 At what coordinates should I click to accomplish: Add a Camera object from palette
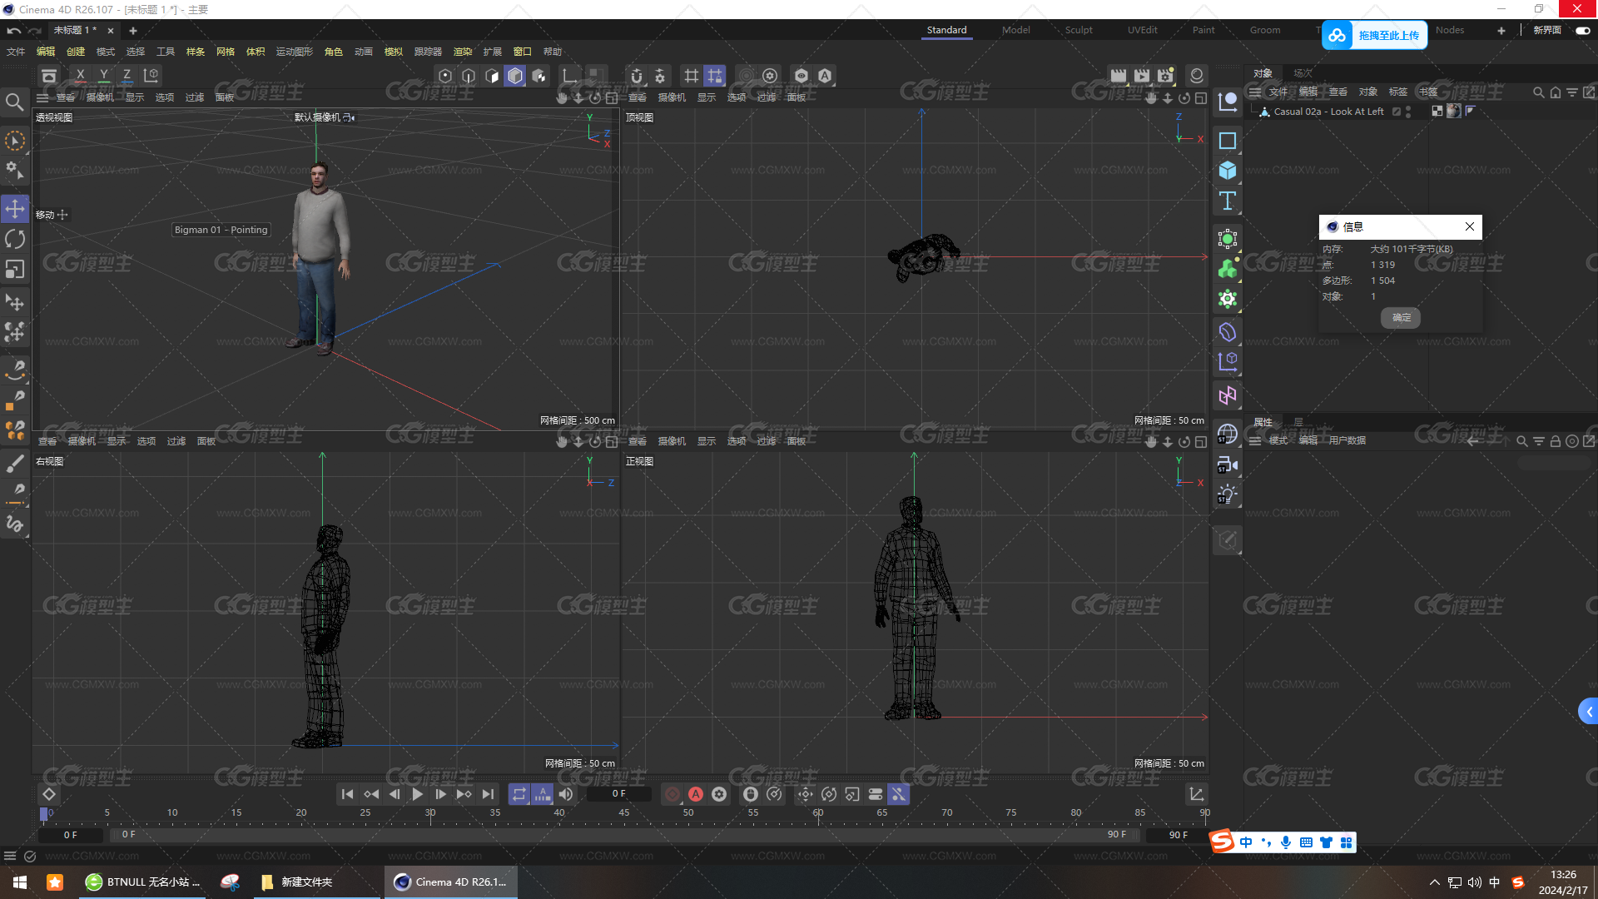(1228, 464)
